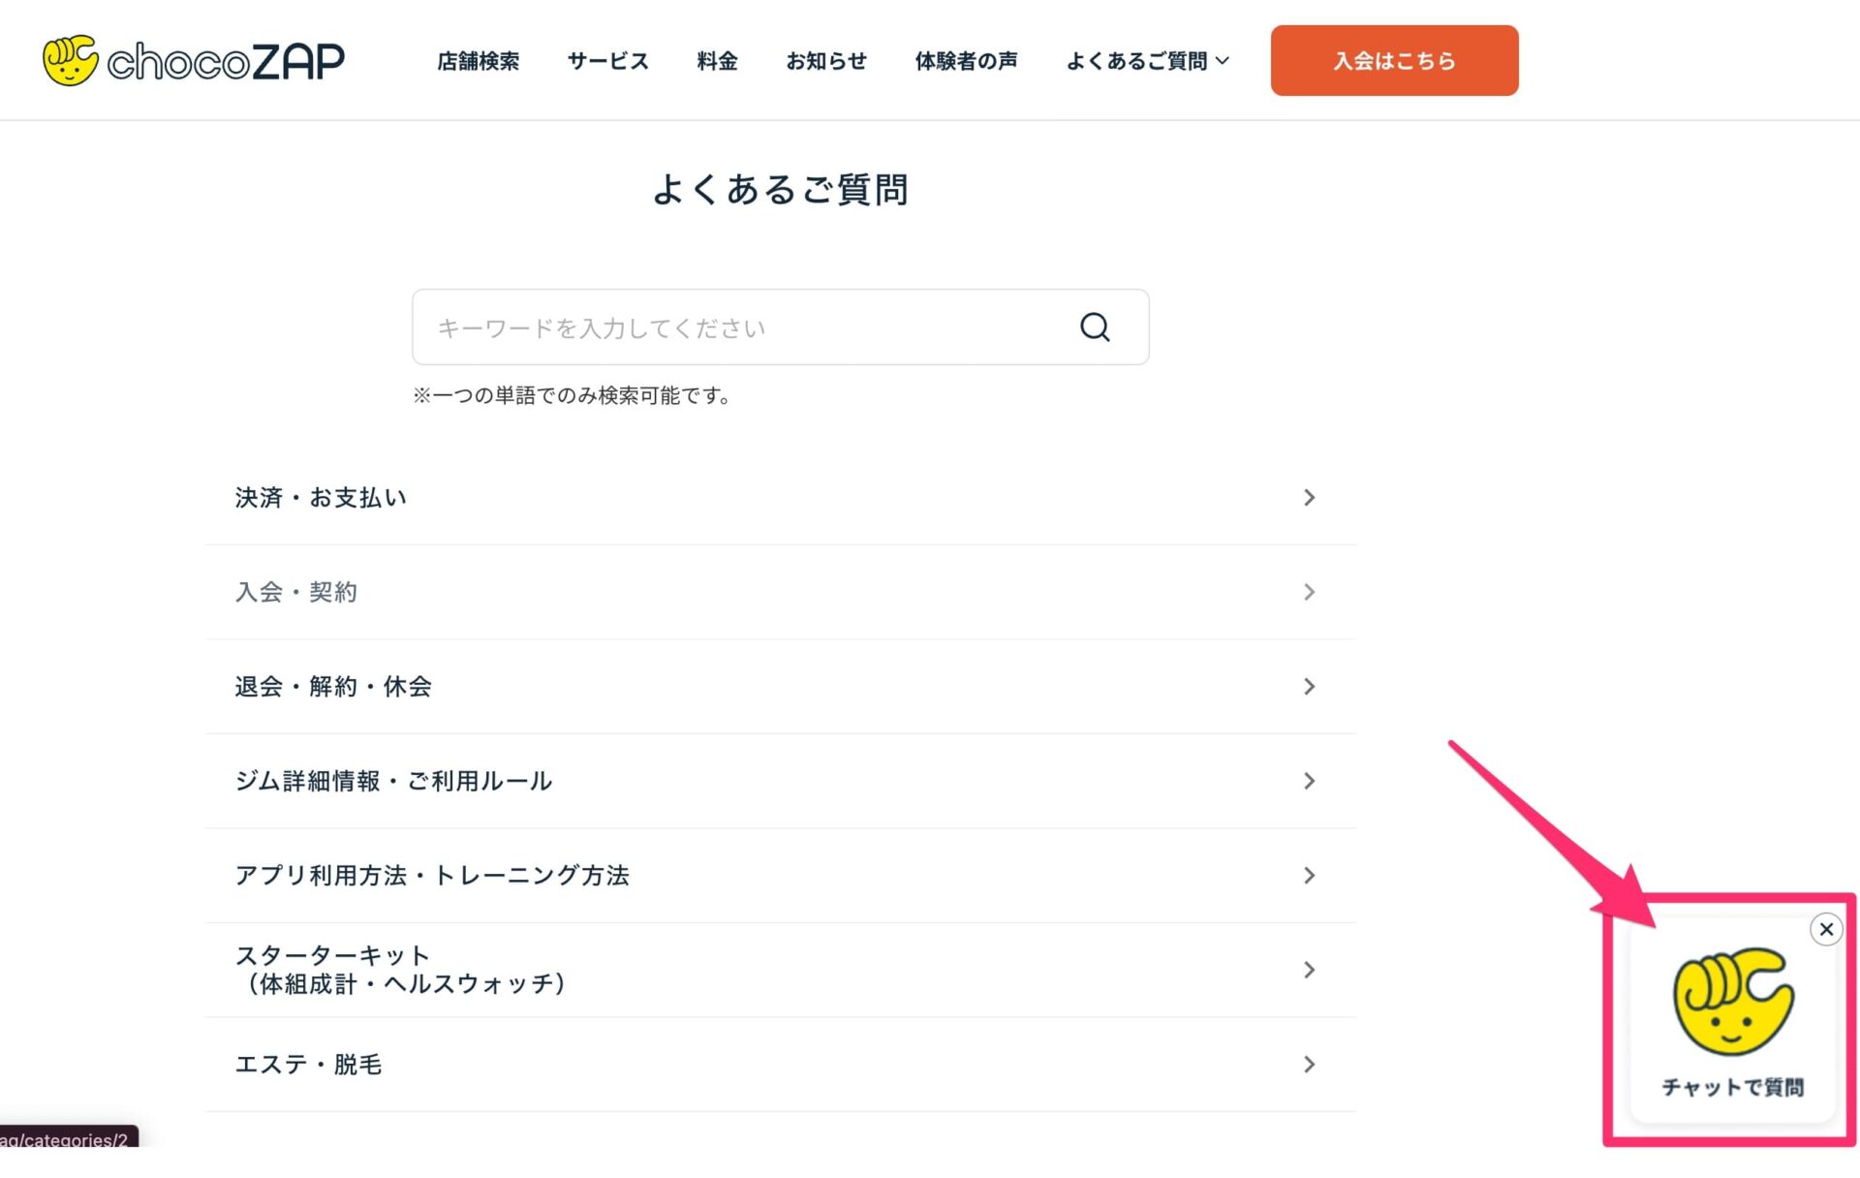Open お知らせ link in header
This screenshot has width=1860, height=1178.
[x=825, y=61]
